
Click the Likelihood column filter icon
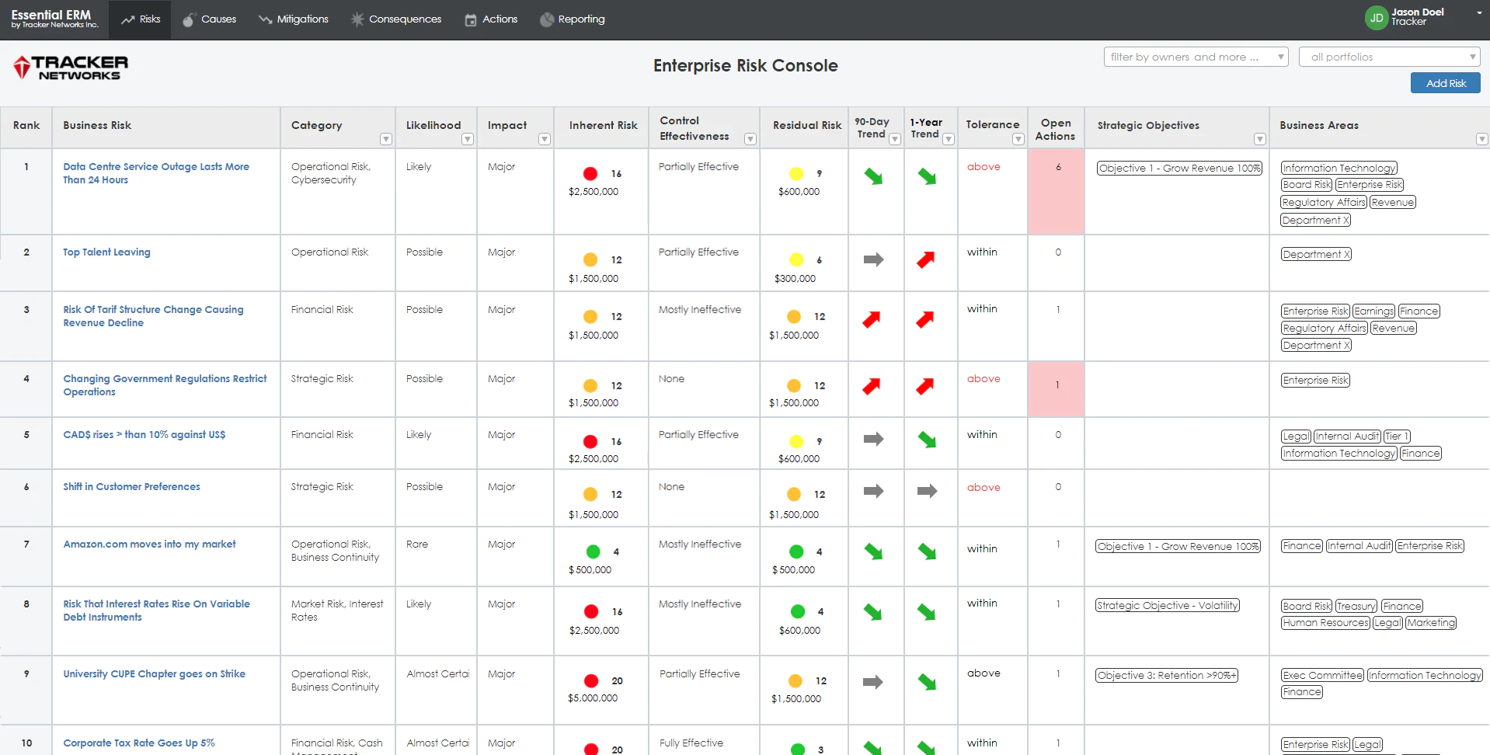(x=467, y=139)
